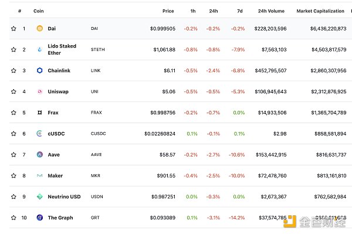Click the cUSDC logo icon

tap(39, 134)
